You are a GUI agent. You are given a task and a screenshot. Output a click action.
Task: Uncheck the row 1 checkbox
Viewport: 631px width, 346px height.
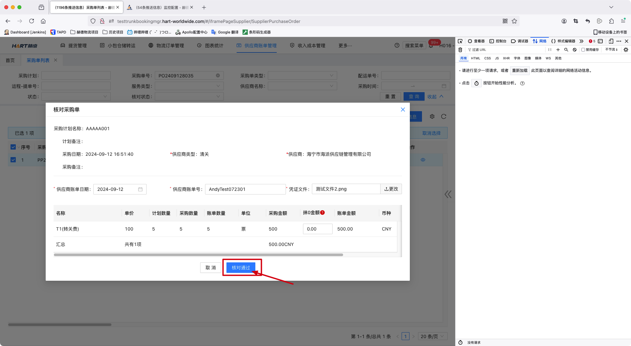click(x=13, y=160)
